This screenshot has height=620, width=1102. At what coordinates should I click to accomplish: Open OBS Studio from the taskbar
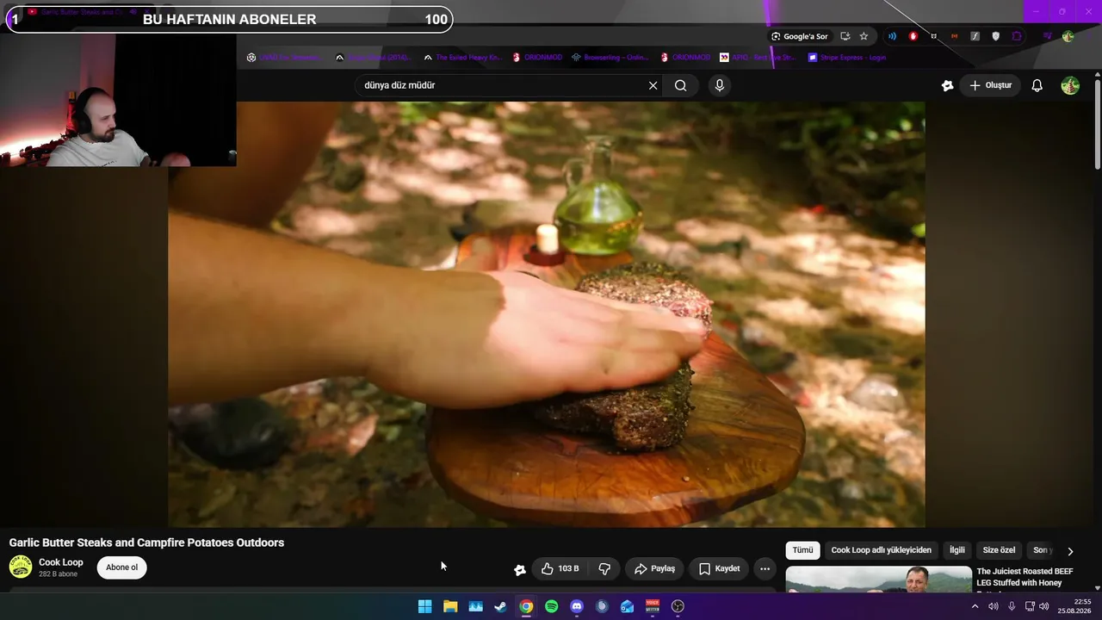click(678, 606)
